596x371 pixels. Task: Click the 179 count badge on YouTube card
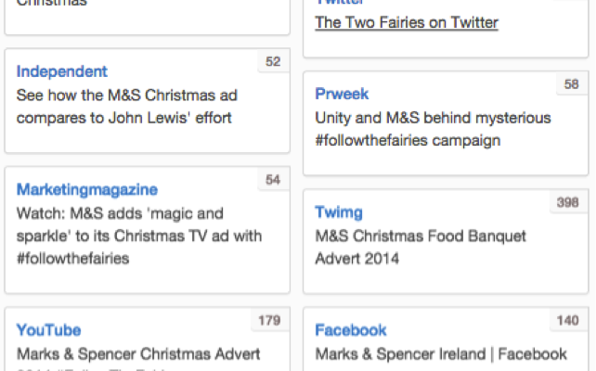(268, 321)
